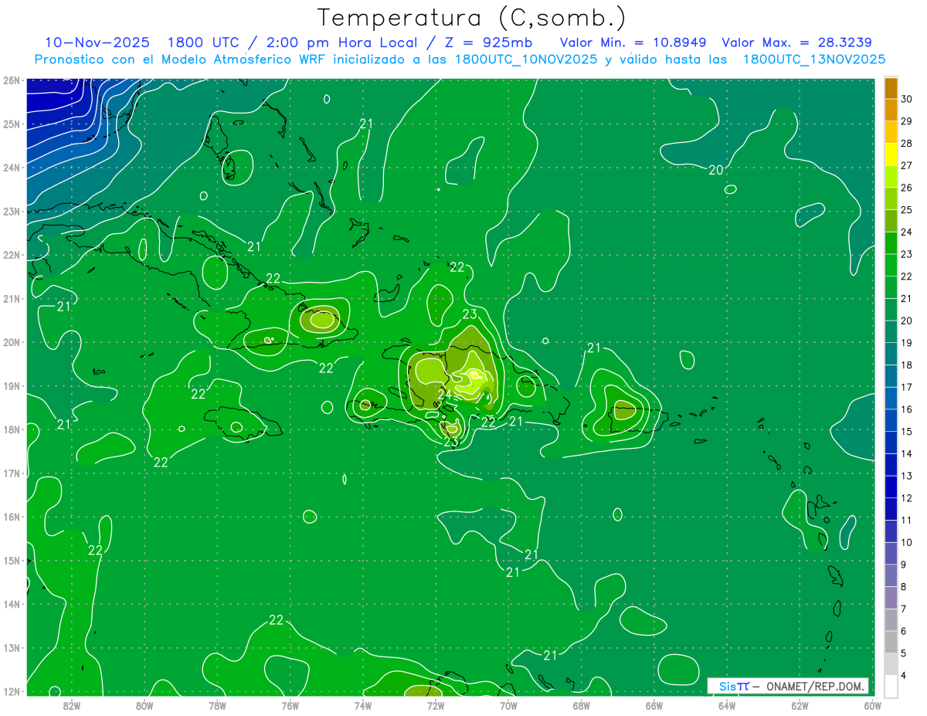Image resolution: width=927 pixels, height=716 pixels.
Task: Click the "Valor Max. = 28.3239" readout
Action: [798, 42]
